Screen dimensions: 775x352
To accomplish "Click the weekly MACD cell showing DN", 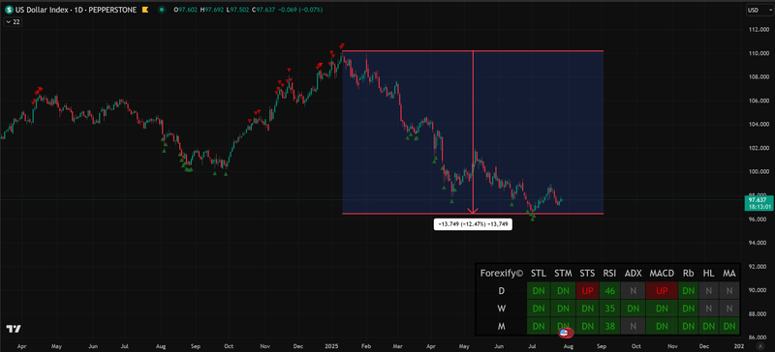I will pyautogui.click(x=663, y=308).
